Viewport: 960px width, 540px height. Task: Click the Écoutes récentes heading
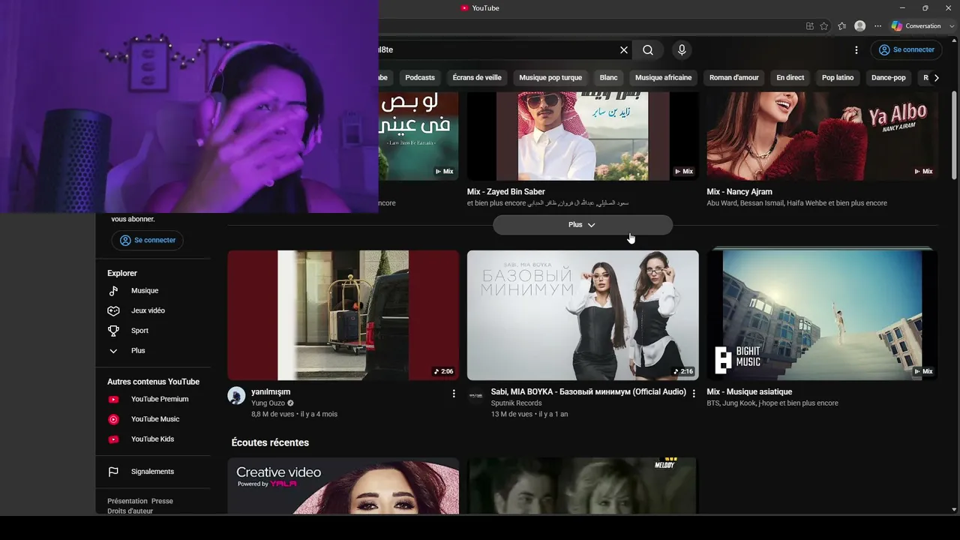pyautogui.click(x=270, y=442)
